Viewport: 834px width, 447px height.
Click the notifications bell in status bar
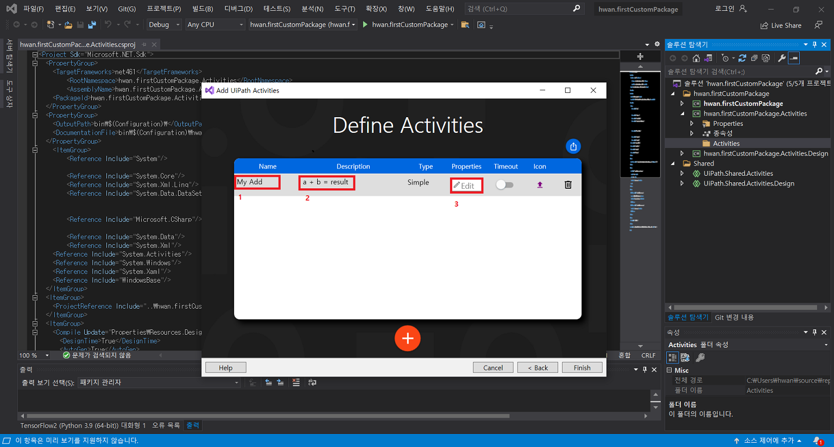click(818, 440)
